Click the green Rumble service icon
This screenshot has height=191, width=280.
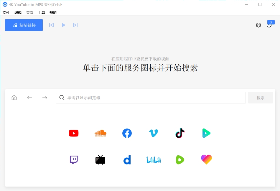coord(180,160)
